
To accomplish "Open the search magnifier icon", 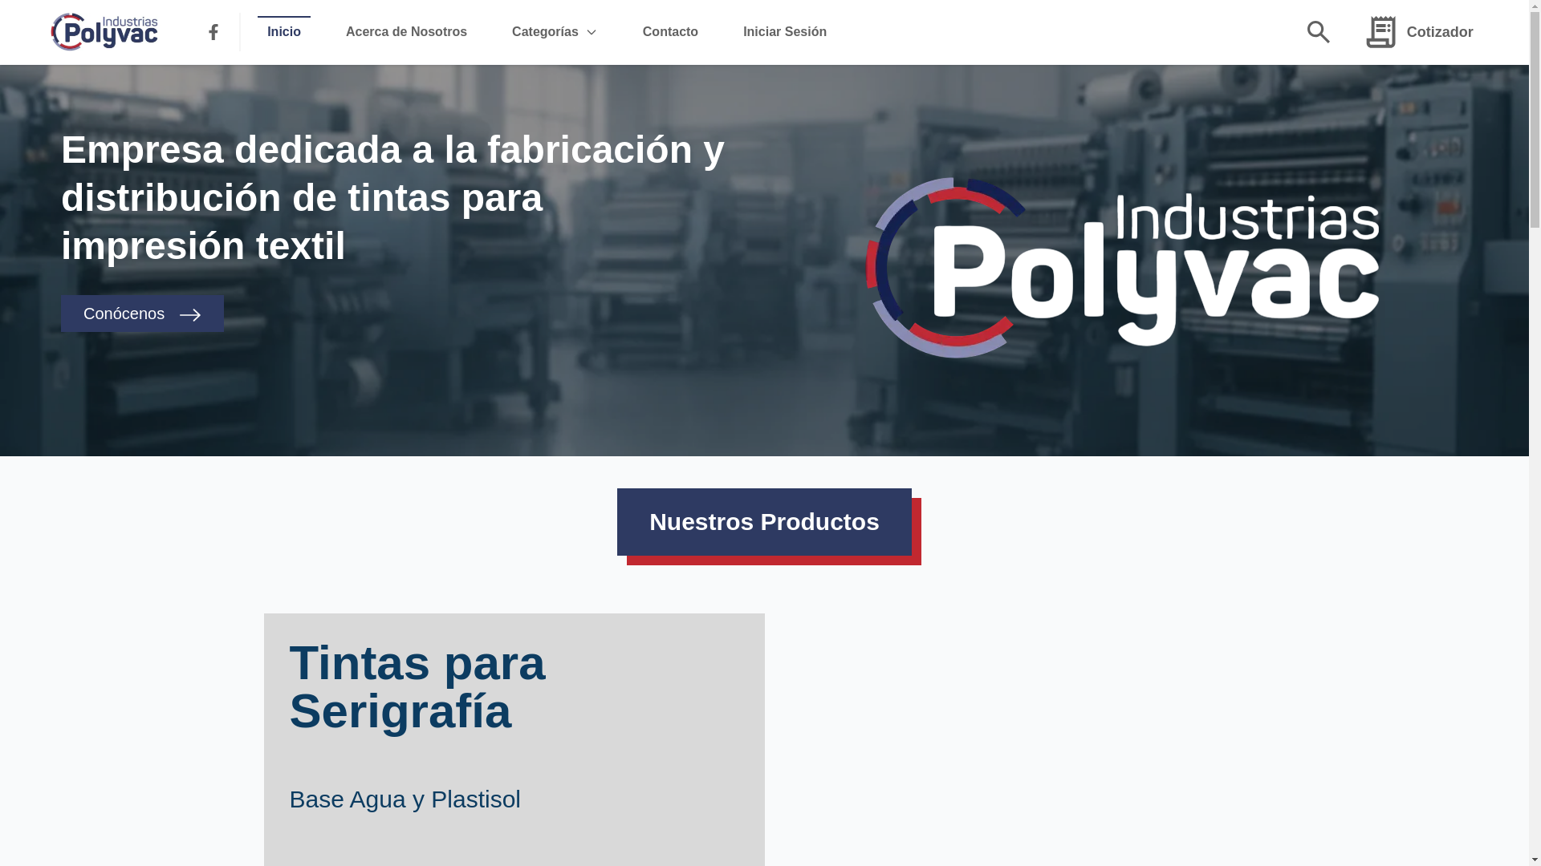I will tap(1318, 32).
